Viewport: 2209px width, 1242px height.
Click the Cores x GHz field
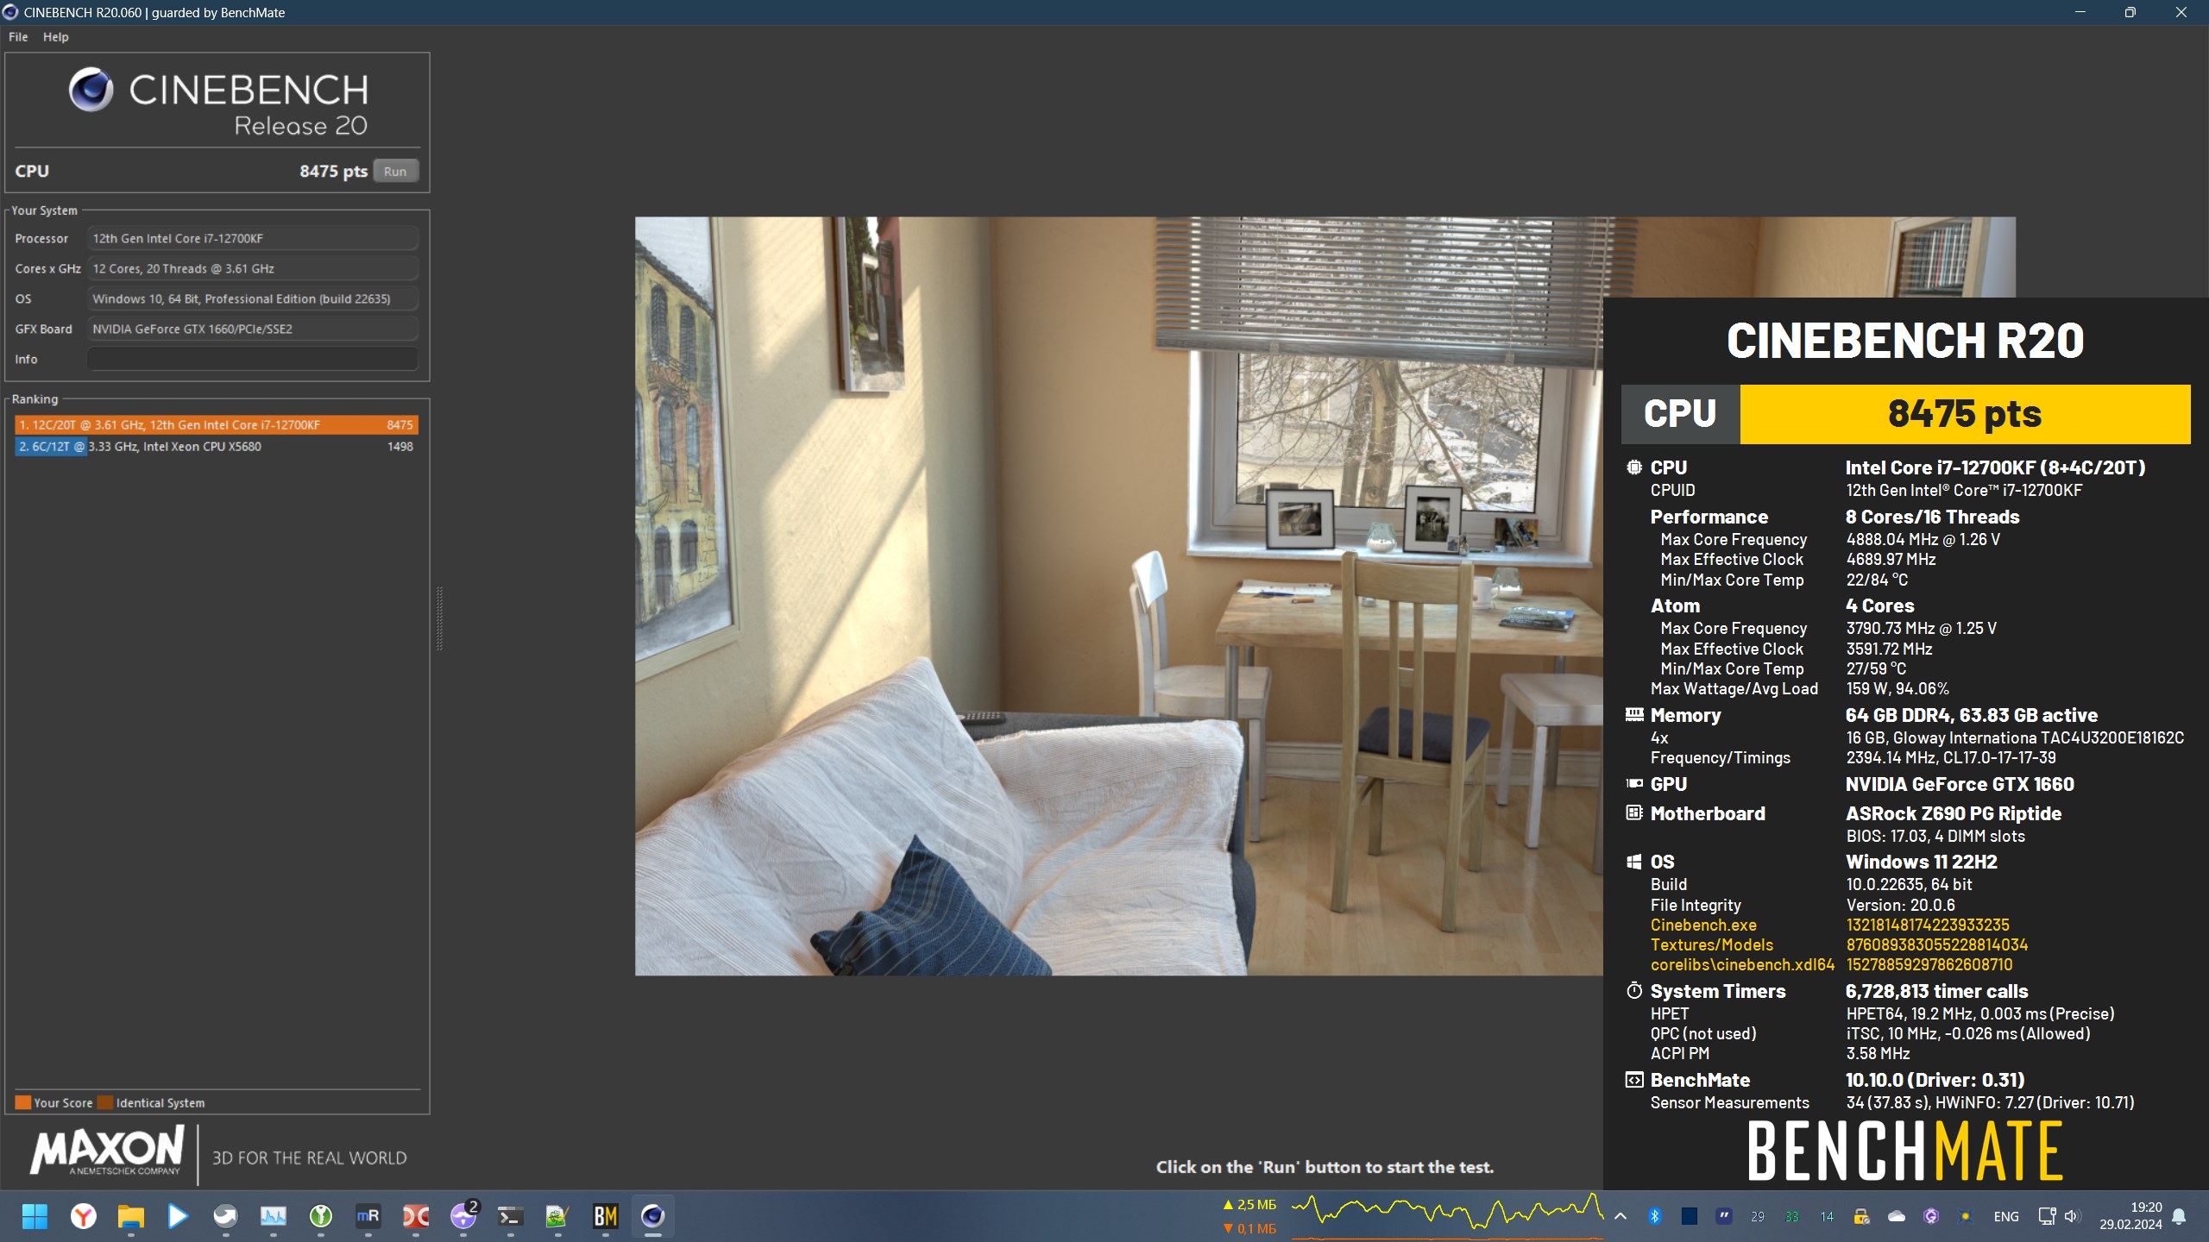click(252, 268)
